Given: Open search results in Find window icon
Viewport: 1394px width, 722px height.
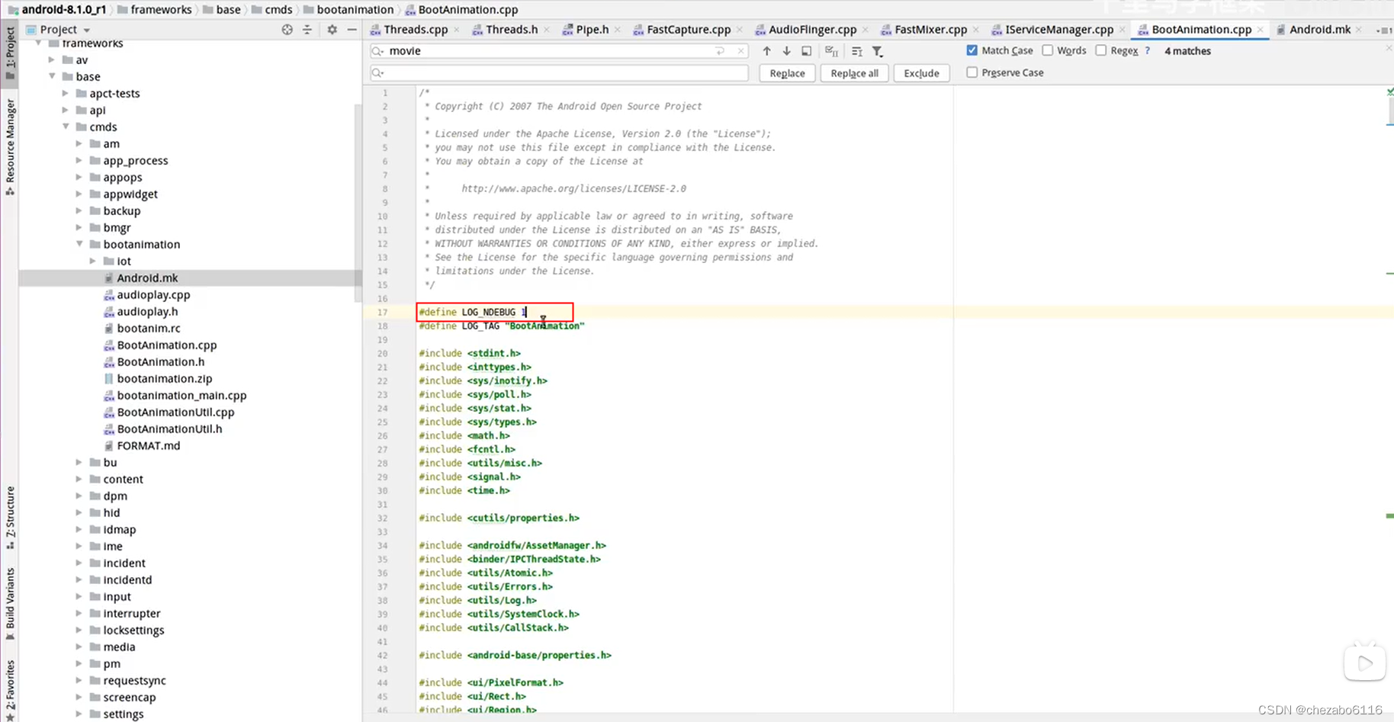Looking at the screenshot, I should (807, 51).
